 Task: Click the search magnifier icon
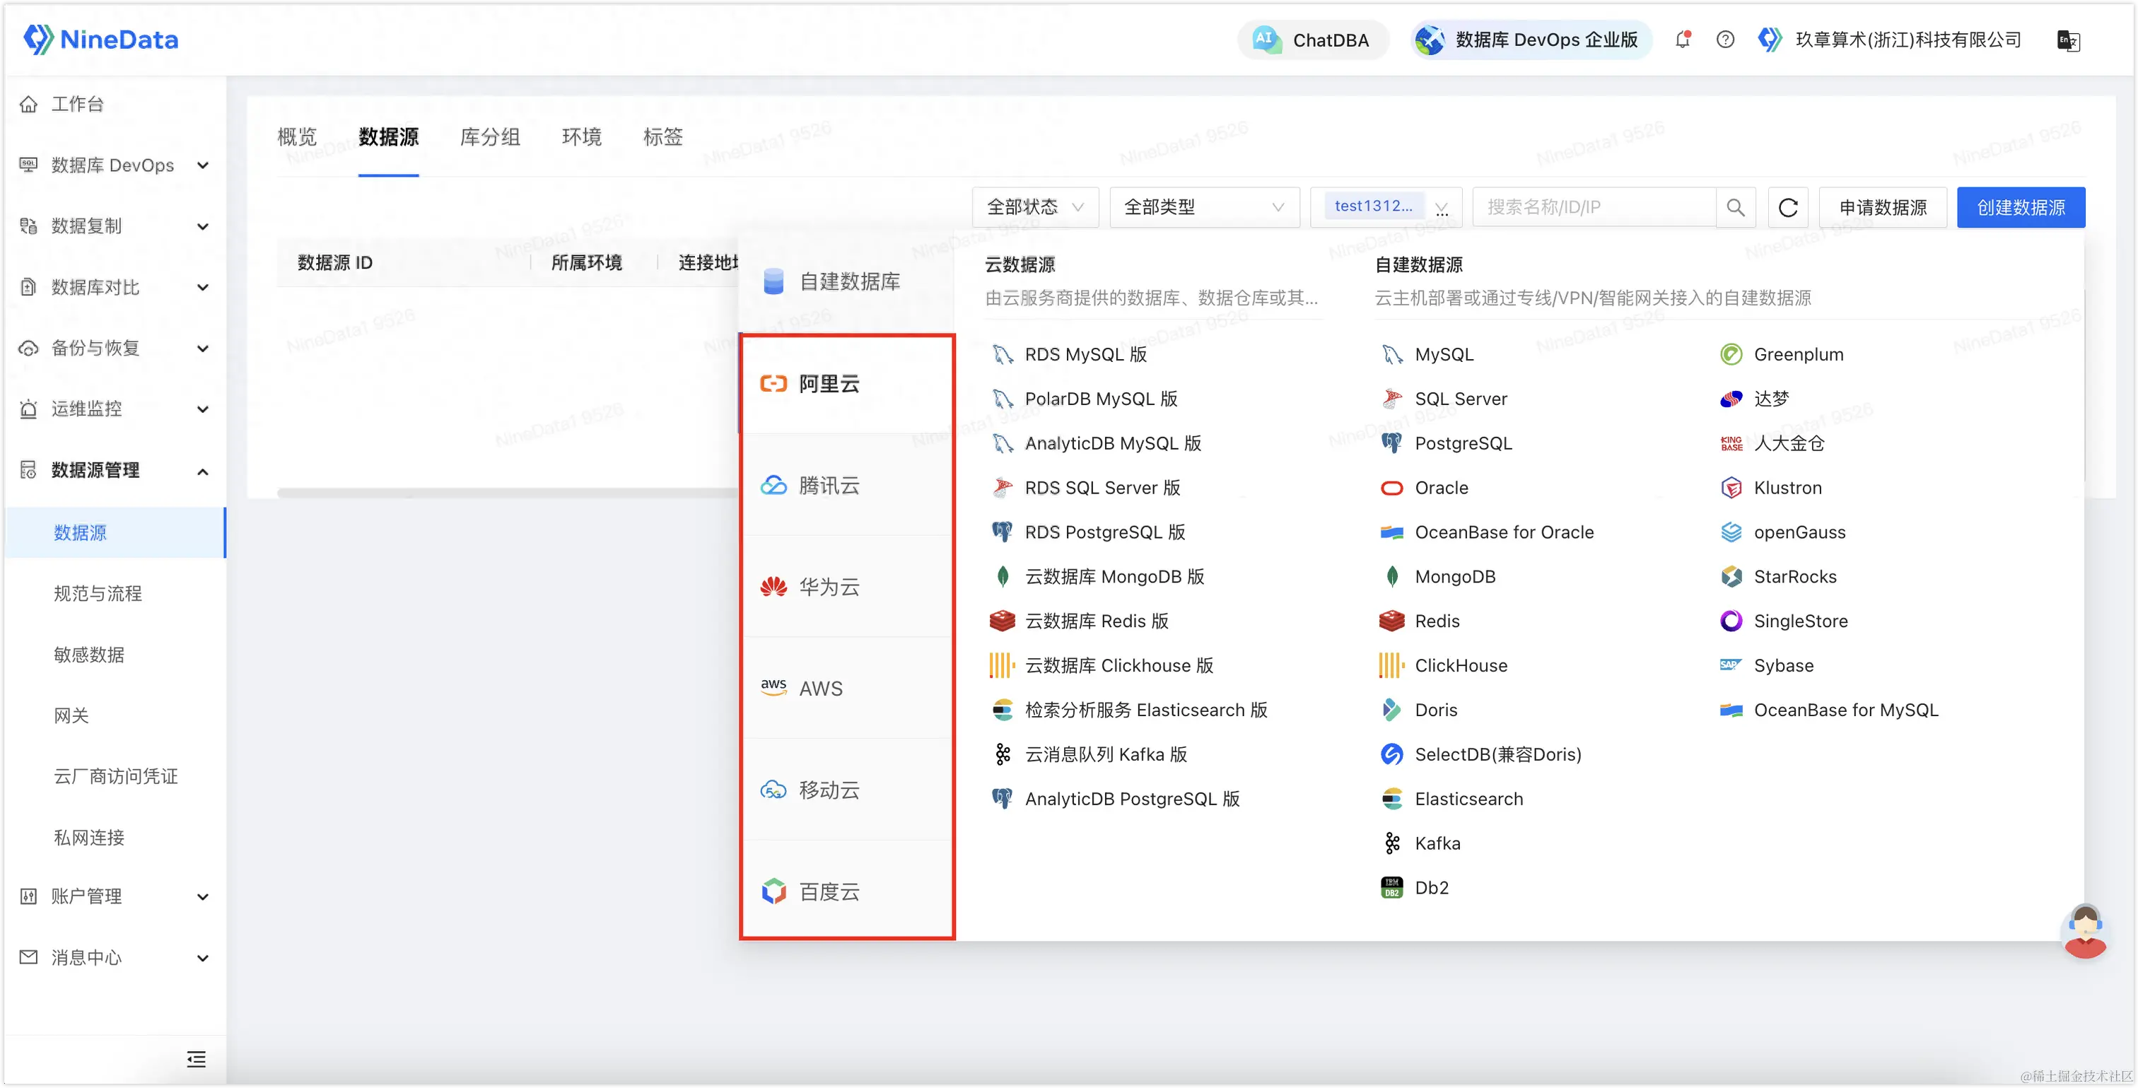tap(1736, 207)
